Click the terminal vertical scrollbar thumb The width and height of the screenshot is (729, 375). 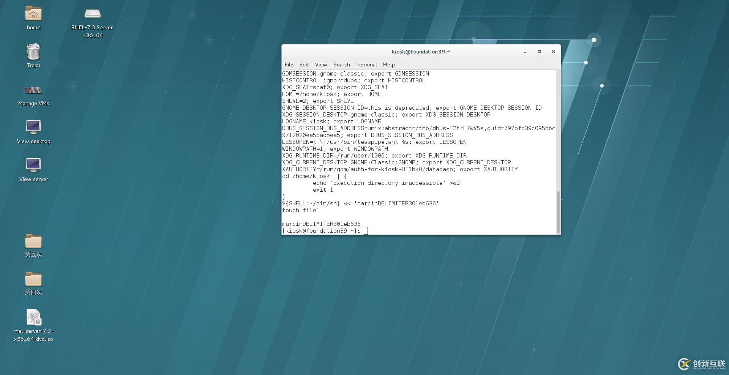click(x=558, y=212)
